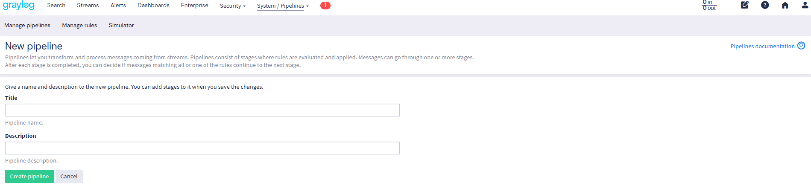Navigate to Streams
This screenshot has width=811, height=186.
[x=88, y=6]
